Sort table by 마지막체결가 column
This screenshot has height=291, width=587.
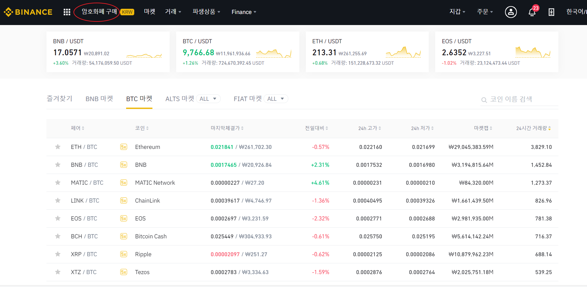(227, 128)
